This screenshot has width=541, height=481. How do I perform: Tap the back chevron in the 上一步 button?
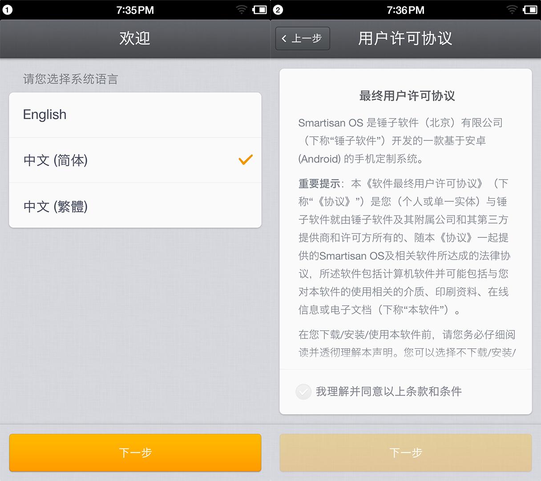click(283, 39)
